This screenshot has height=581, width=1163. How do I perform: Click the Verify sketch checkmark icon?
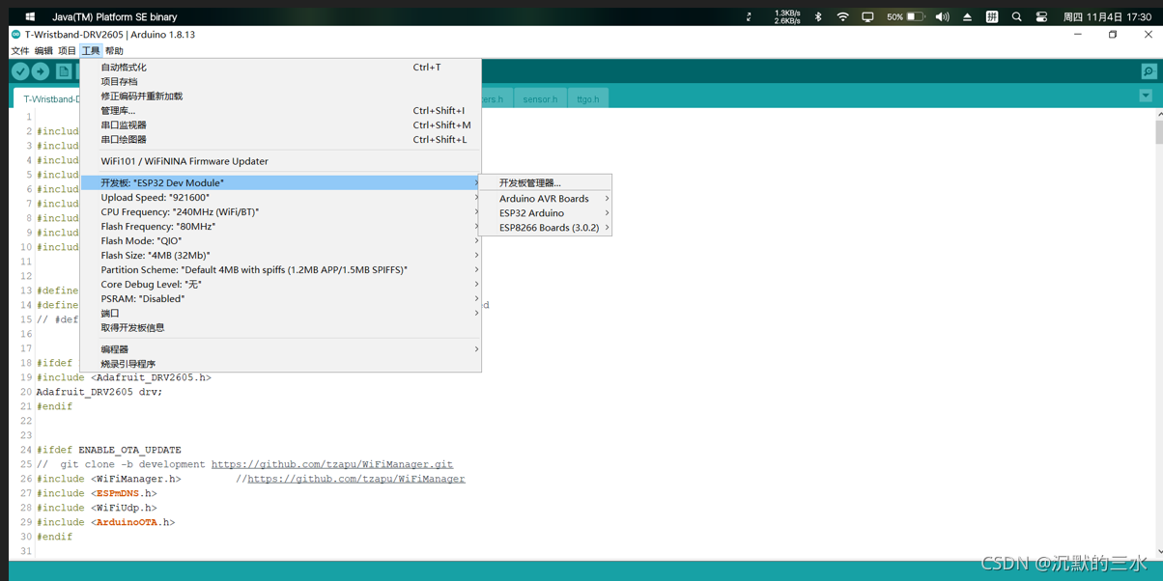(20, 71)
